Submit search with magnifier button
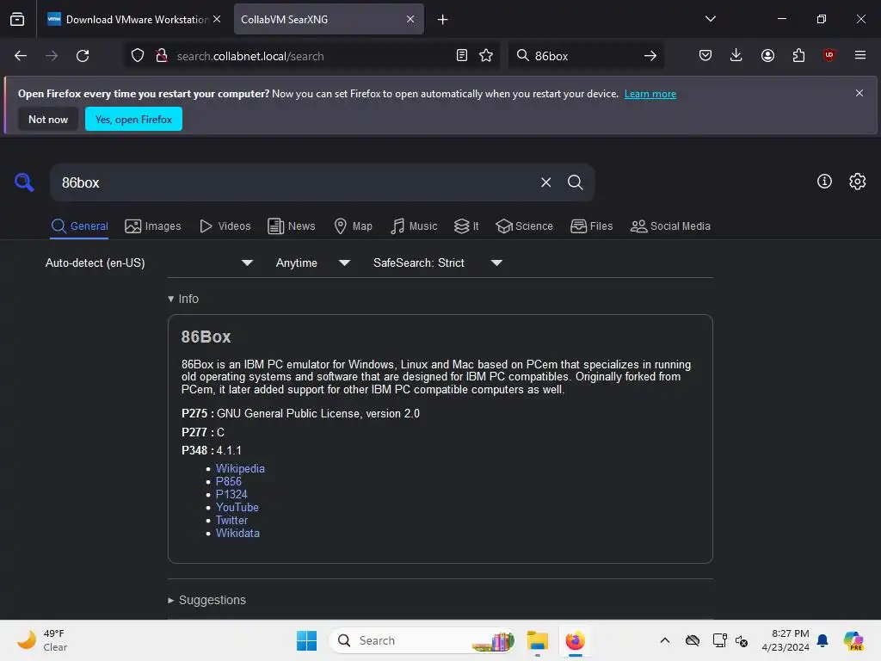Viewport: 881px width, 661px height. 575,182
